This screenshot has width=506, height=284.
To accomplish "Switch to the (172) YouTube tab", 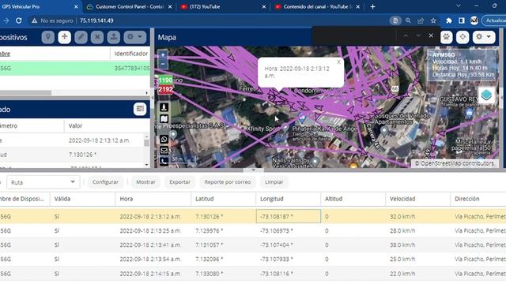I will click(223, 6).
